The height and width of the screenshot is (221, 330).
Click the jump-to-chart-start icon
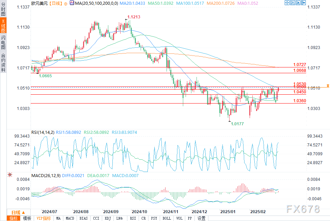[293, 3]
